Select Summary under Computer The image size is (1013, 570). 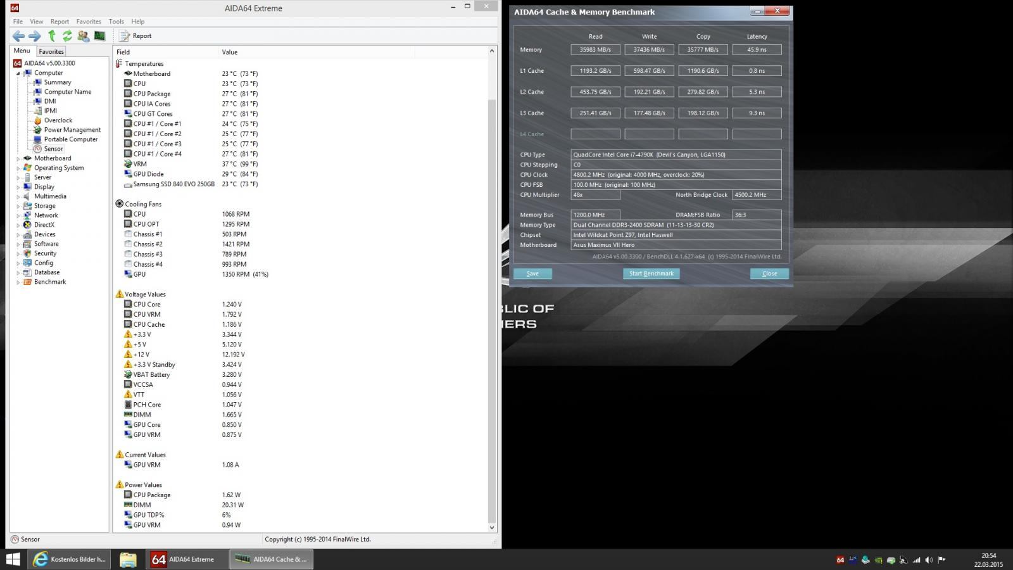(x=58, y=82)
